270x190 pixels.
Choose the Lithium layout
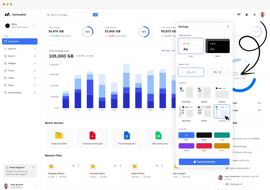[x=222, y=92]
